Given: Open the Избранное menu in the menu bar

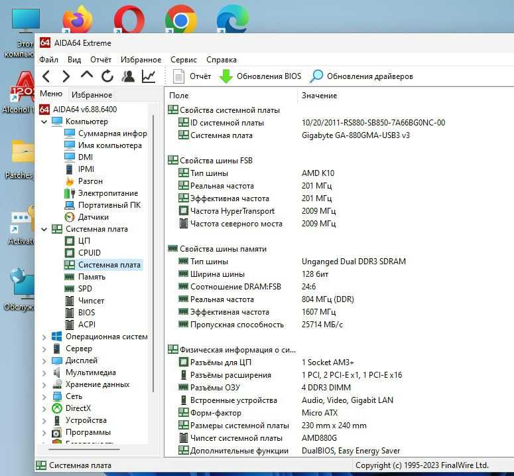Looking at the screenshot, I should coord(141,60).
